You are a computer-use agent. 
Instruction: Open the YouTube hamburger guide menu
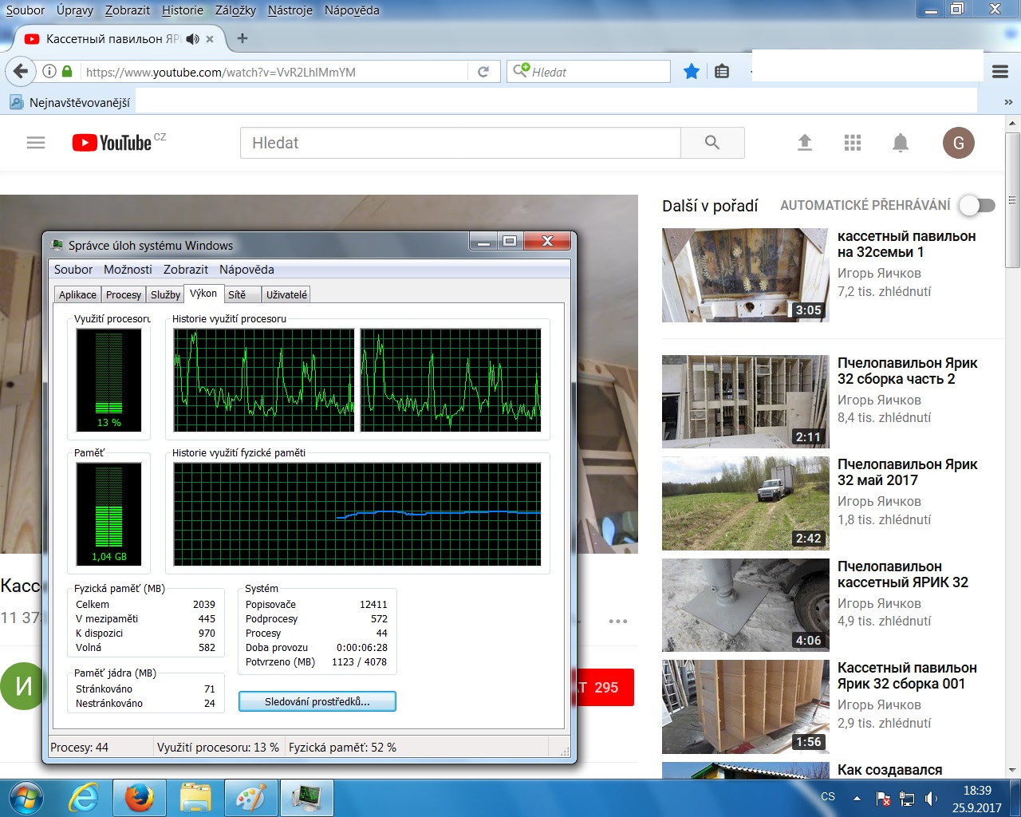[x=36, y=143]
